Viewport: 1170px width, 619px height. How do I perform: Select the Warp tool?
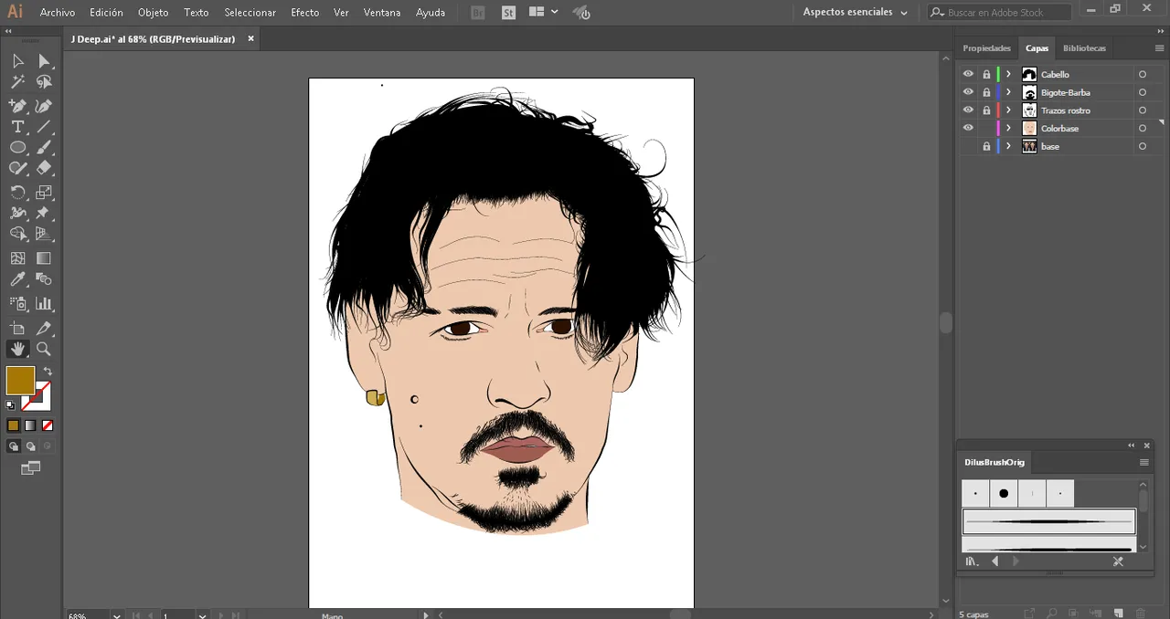[x=17, y=213]
